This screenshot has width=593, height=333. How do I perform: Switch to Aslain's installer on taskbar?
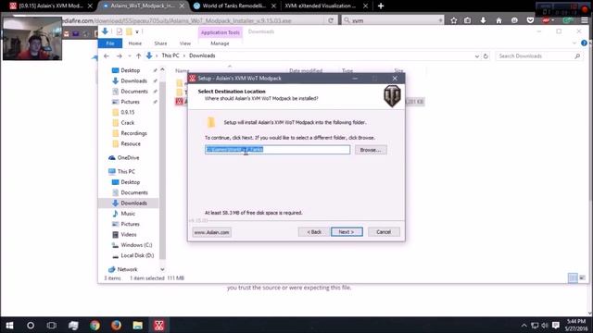(159, 325)
